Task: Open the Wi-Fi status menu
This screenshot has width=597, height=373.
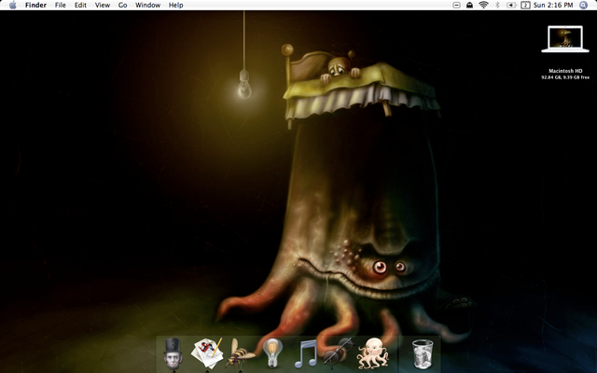Action: point(483,6)
